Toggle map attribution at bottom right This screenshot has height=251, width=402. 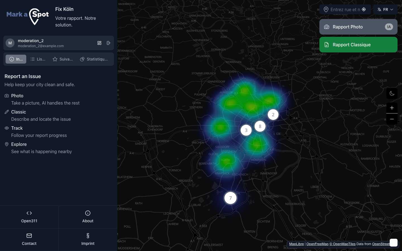pos(393,243)
